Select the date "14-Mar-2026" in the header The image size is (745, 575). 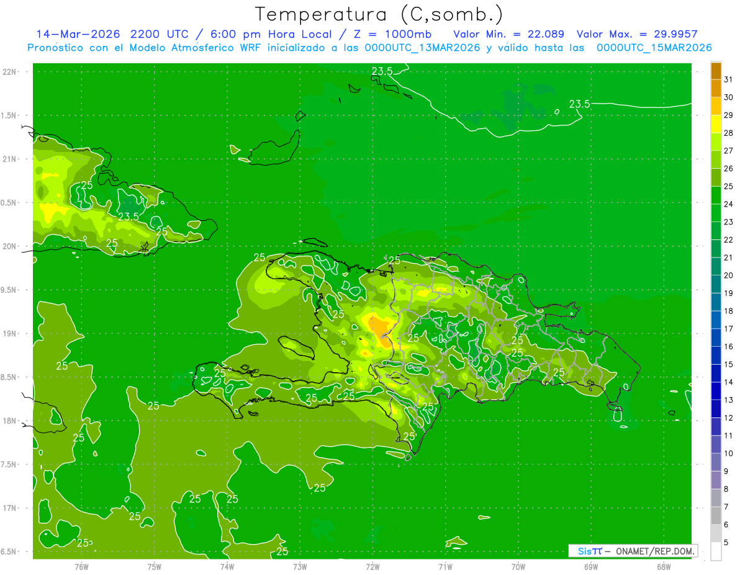[x=79, y=34]
